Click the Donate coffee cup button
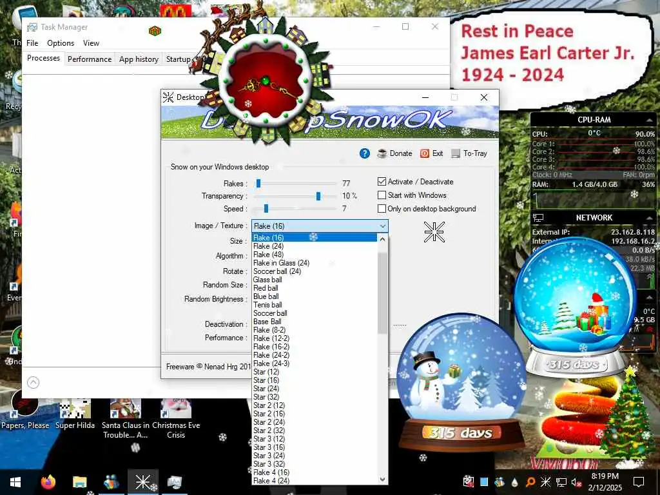This screenshot has width=660, height=495. click(x=394, y=153)
